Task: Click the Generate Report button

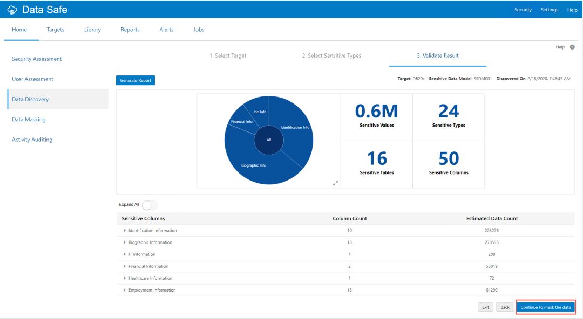Action: (135, 80)
